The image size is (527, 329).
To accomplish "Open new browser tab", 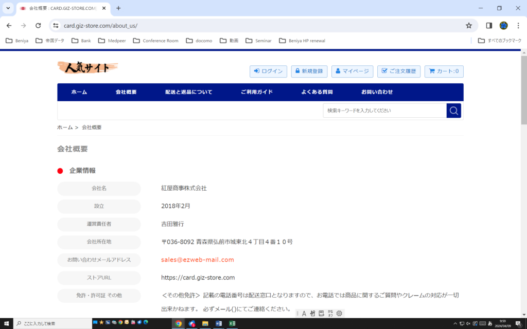I will 118,8.
